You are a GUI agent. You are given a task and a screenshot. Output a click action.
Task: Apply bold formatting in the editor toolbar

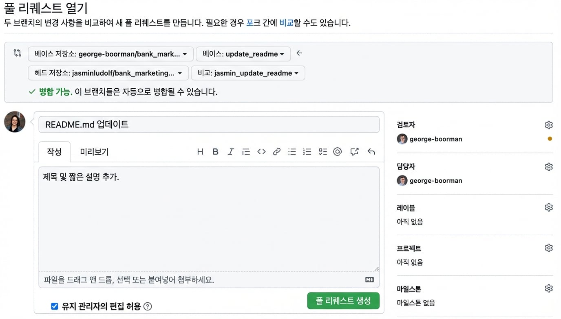215,152
